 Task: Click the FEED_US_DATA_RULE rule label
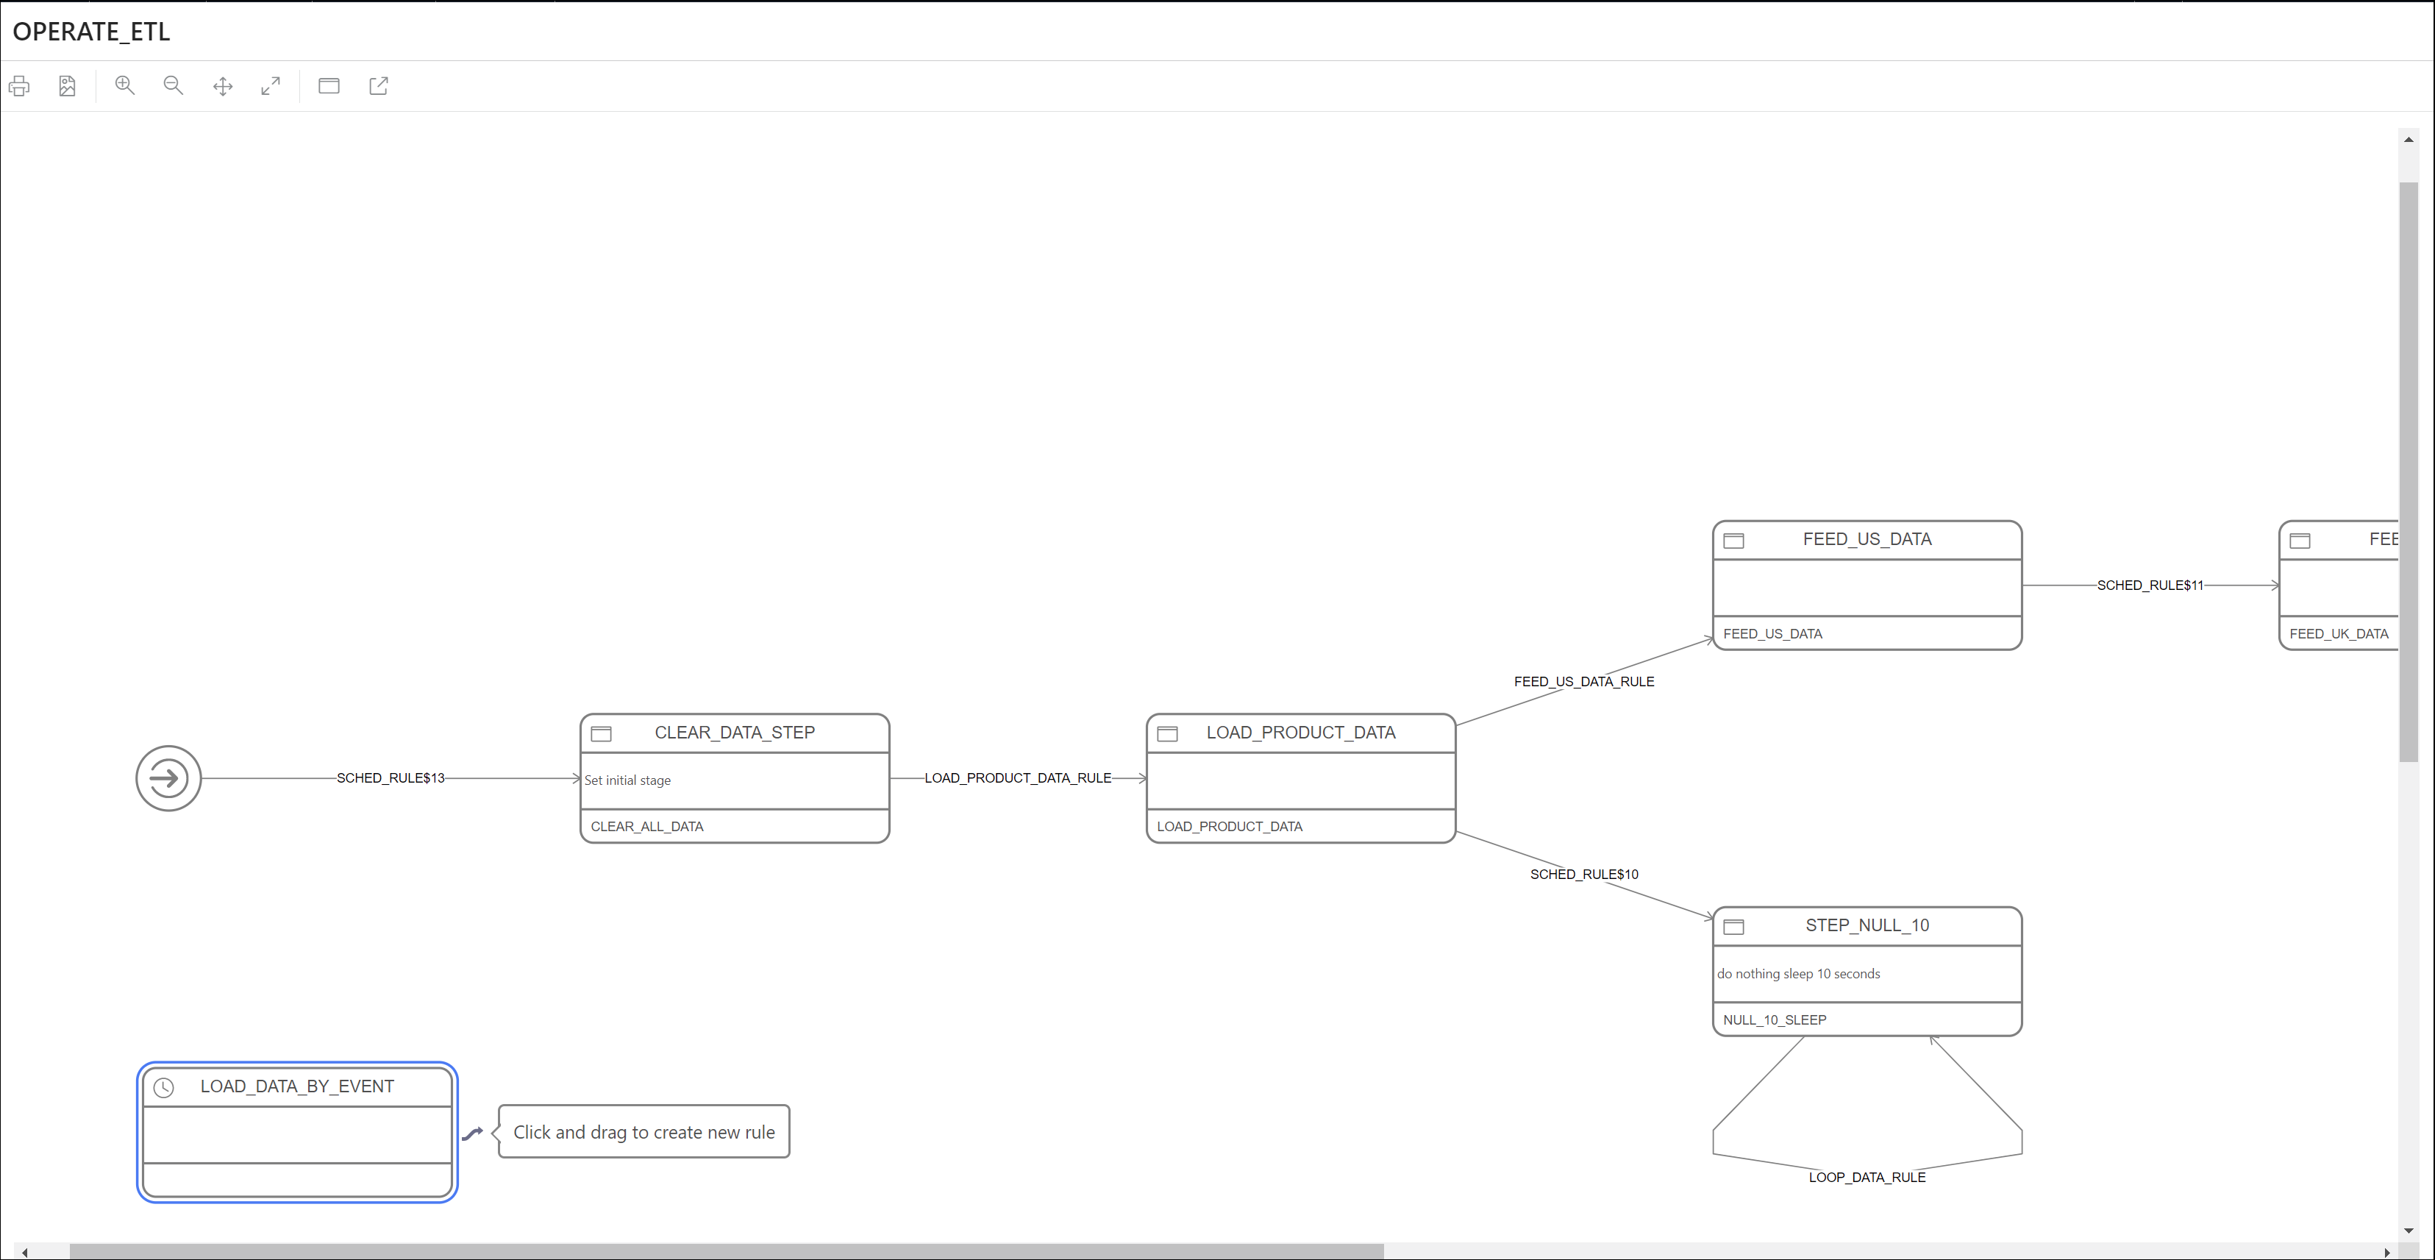1583,682
